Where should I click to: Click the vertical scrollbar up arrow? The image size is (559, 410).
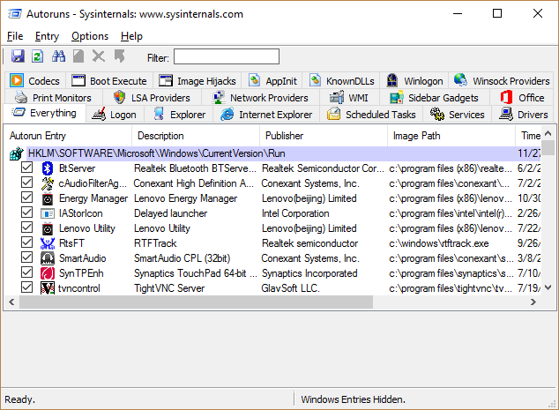[x=548, y=133]
